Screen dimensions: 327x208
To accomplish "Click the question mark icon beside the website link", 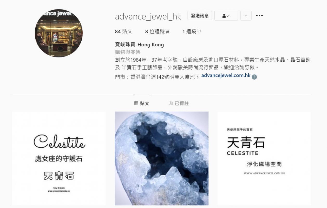I will [x=254, y=77].
